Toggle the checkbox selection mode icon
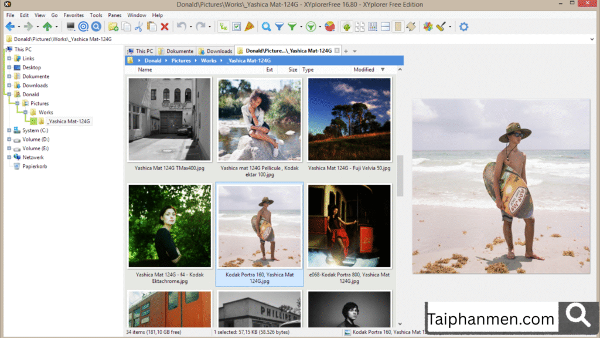 tap(237, 26)
